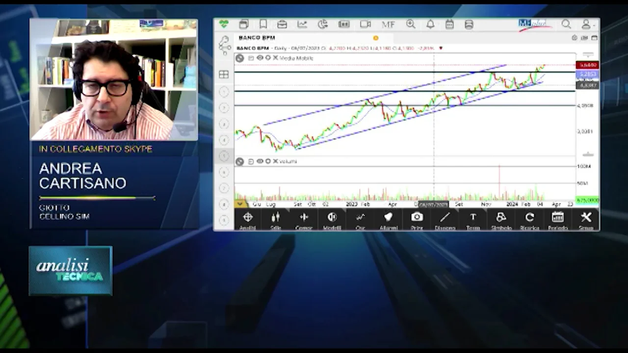Click the note icon in Volumi row
The width and height of the screenshot is (628, 353).
(x=251, y=161)
